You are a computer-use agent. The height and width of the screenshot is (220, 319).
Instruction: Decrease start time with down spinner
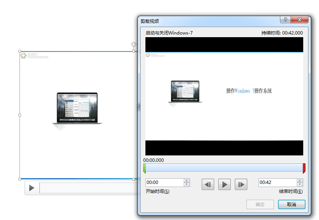coord(187,184)
